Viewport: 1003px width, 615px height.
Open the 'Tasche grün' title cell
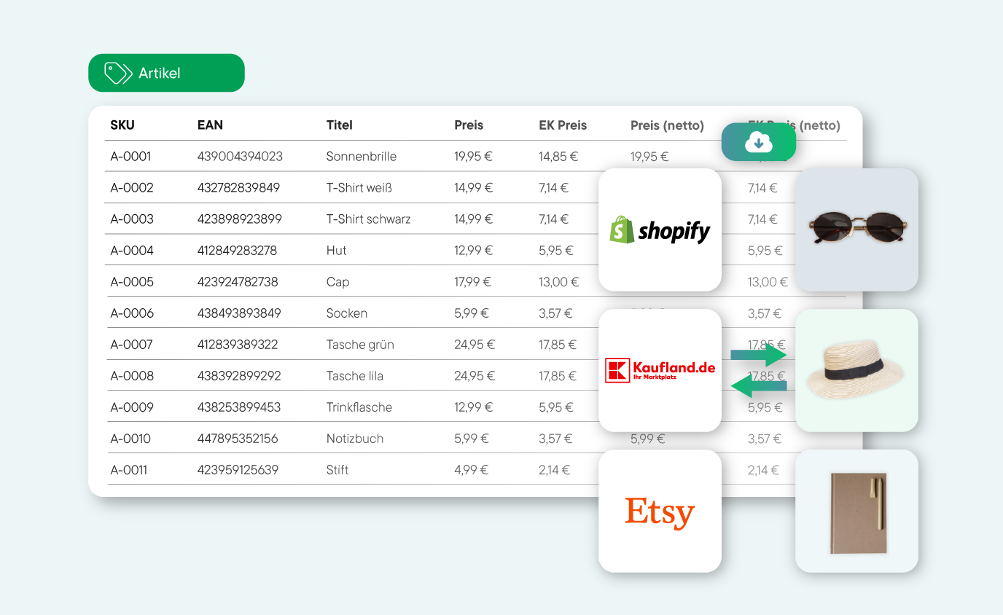[360, 345]
